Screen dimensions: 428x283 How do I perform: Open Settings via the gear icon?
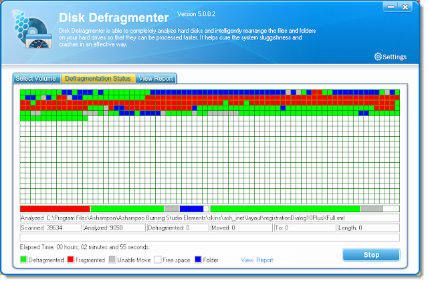(378, 57)
